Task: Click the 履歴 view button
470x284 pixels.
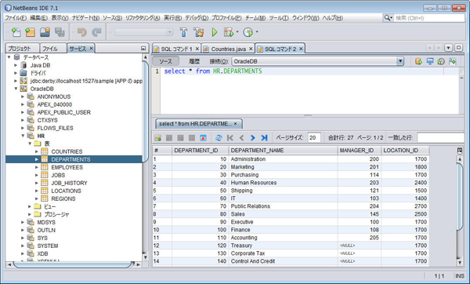Action: [x=194, y=61]
